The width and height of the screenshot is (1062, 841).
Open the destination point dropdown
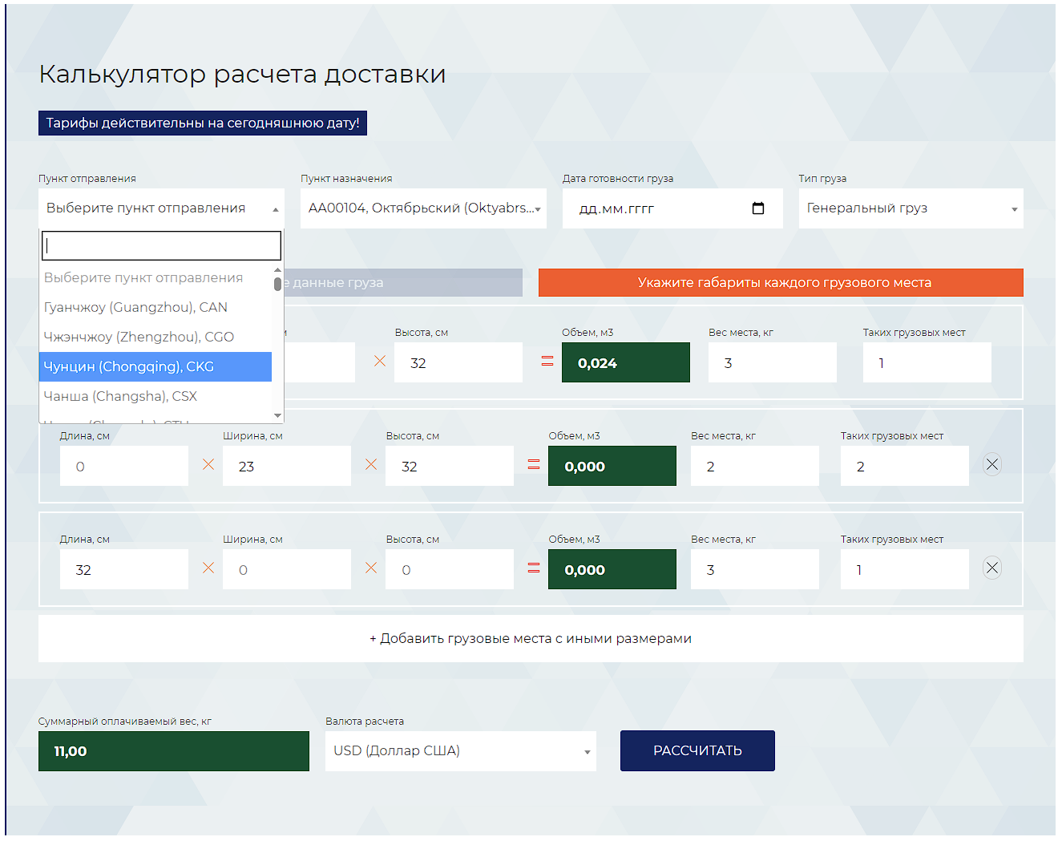[423, 208]
